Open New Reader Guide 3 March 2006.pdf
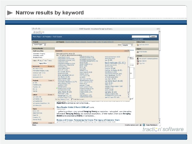This screenshot has width=192, height=144. (x=73, y=107)
